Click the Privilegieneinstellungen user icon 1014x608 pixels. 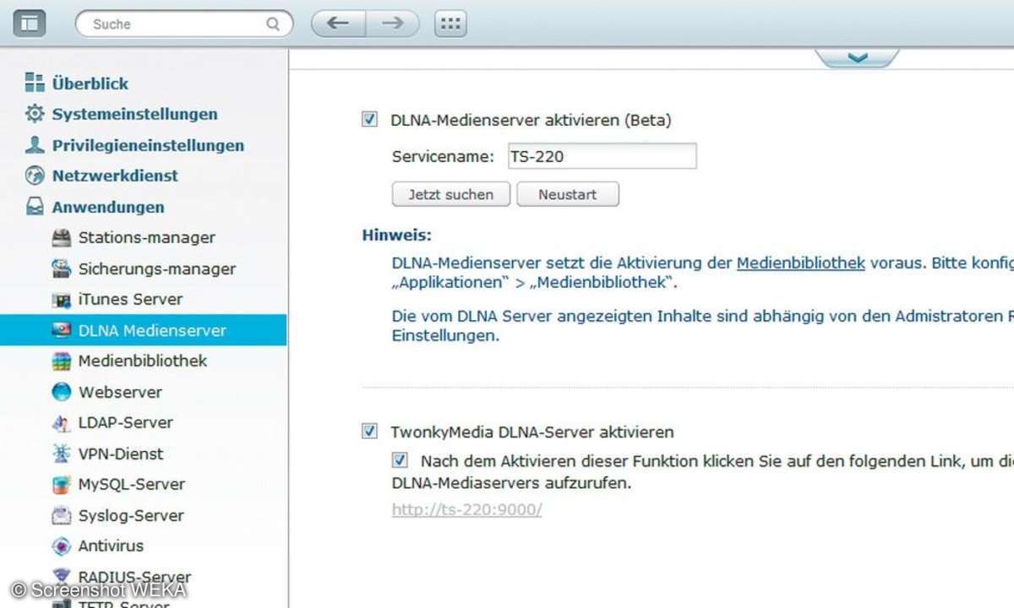coord(35,144)
